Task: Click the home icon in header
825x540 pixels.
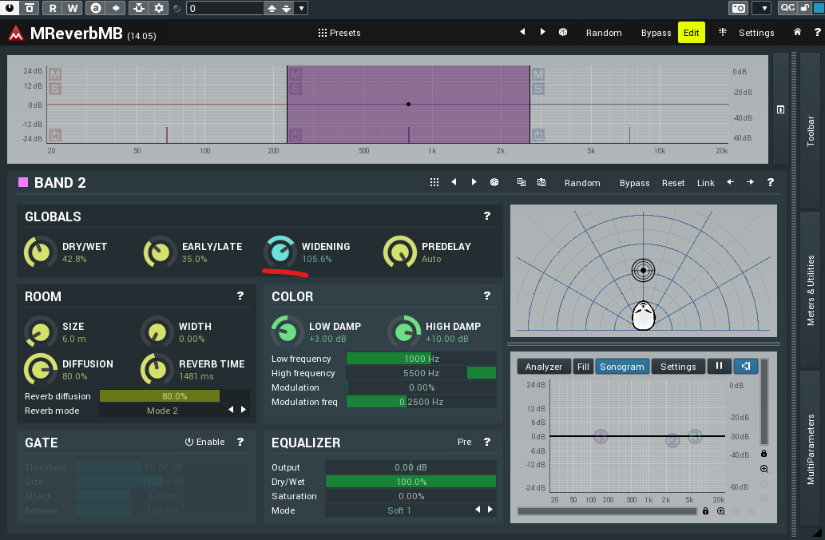Action: pos(797,32)
